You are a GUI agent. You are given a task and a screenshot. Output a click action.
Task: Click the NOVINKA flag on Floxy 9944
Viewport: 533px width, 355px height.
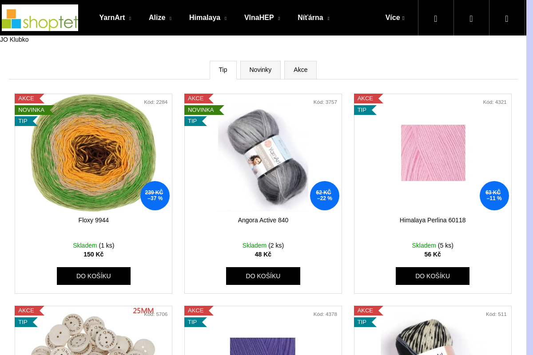tap(34, 110)
